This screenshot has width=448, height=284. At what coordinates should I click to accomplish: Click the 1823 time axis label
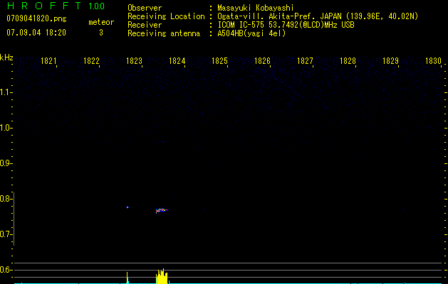134,61
